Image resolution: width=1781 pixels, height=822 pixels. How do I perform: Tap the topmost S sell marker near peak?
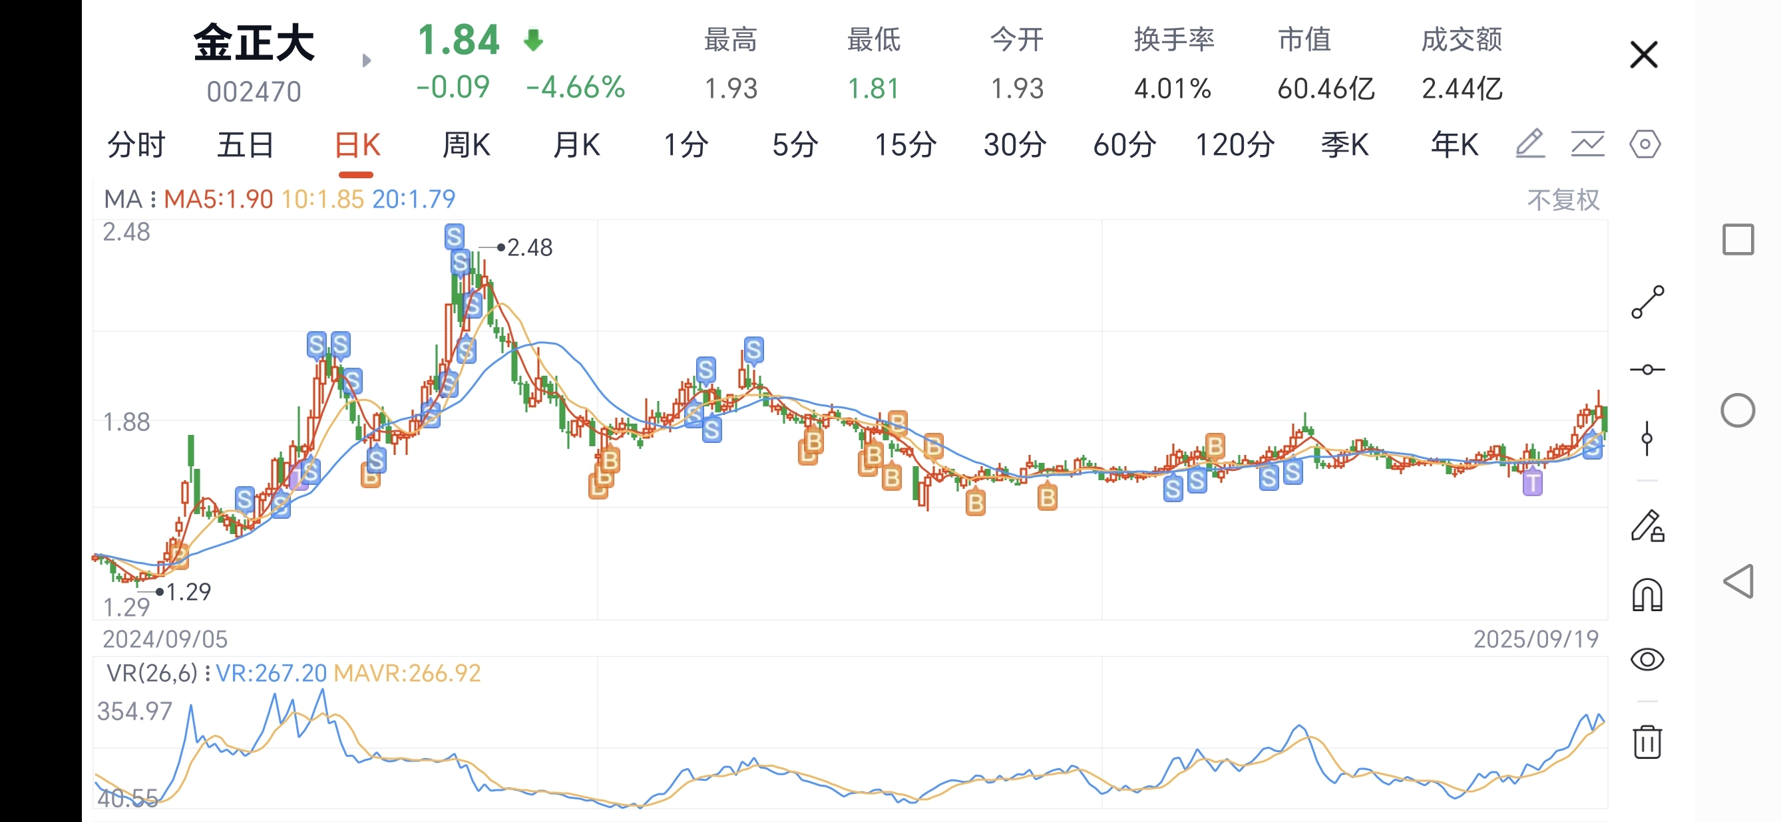[455, 237]
